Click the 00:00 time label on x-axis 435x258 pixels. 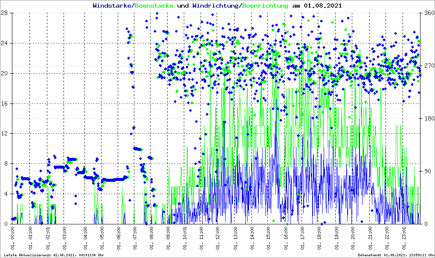pyautogui.click(x=13, y=238)
